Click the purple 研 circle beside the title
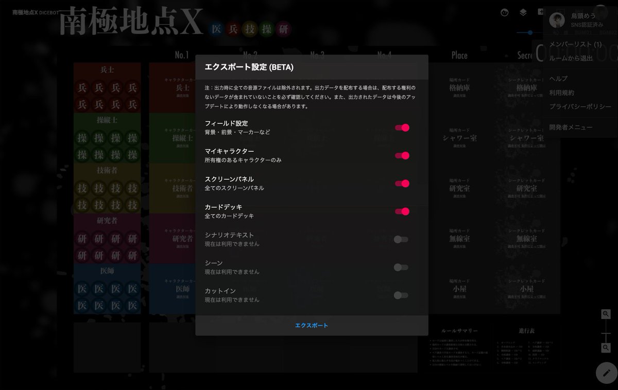 point(283,29)
